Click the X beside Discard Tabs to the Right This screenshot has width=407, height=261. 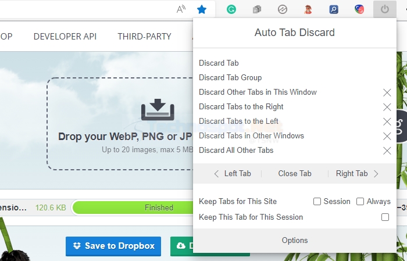[x=387, y=107]
